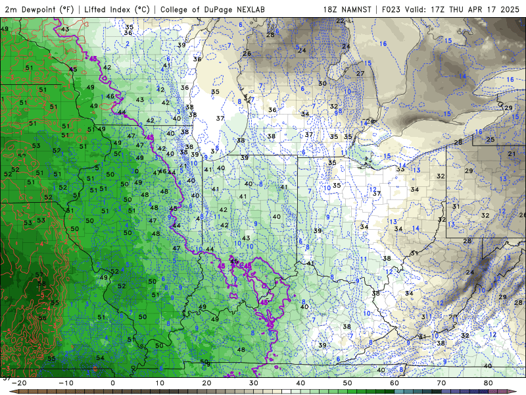Click the black '30' dewpoint value on map

(322, 84)
